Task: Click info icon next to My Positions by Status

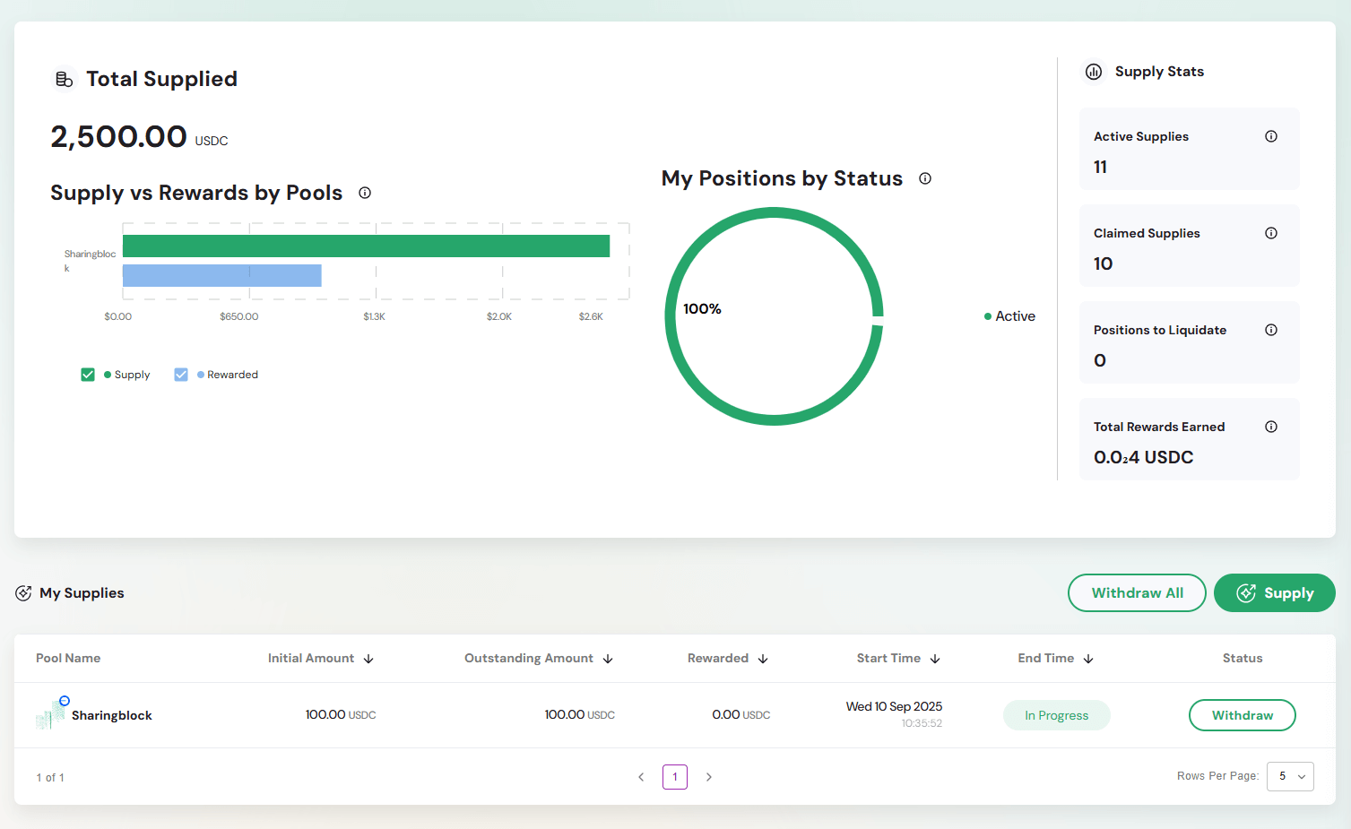Action: 925,178
